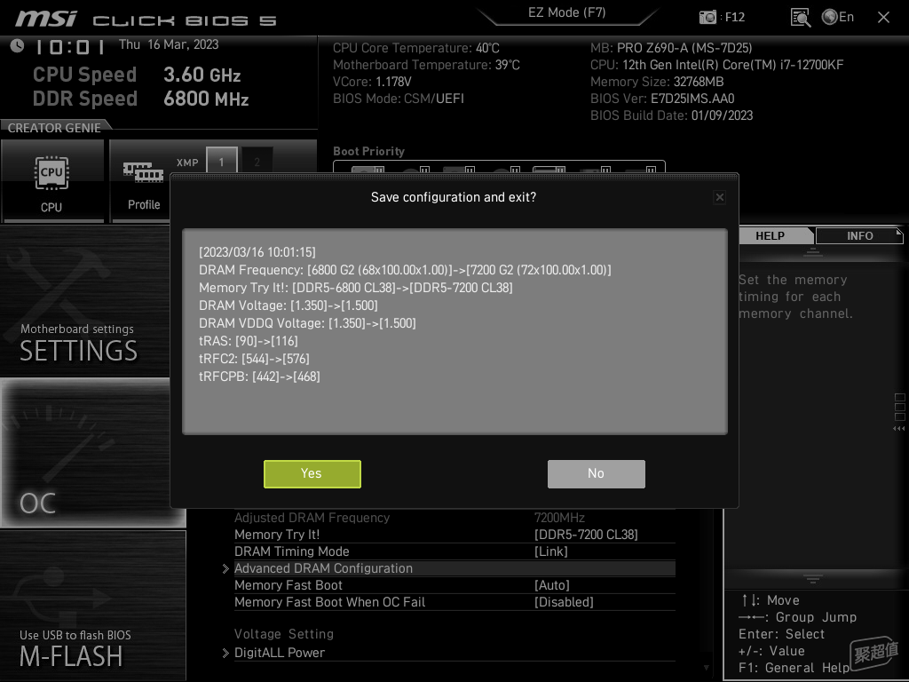
Task: Click the DRAM Voltage change line
Action: click(x=289, y=305)
